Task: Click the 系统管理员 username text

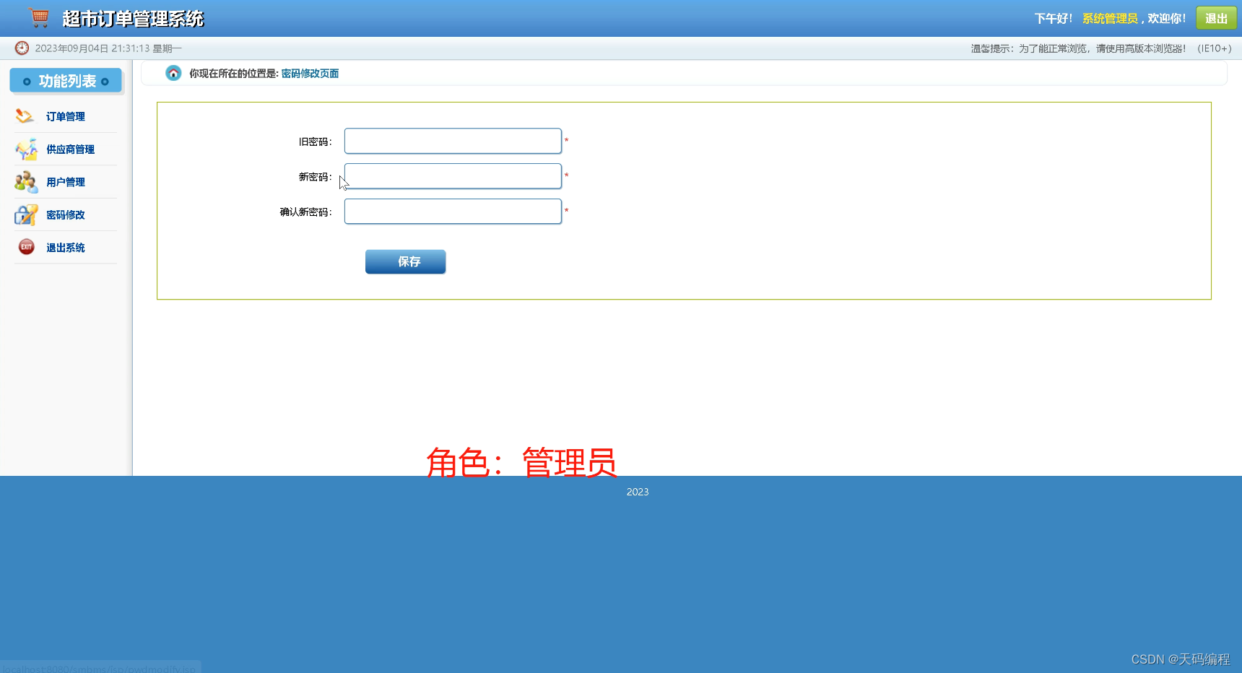Action: [1110, 19]
